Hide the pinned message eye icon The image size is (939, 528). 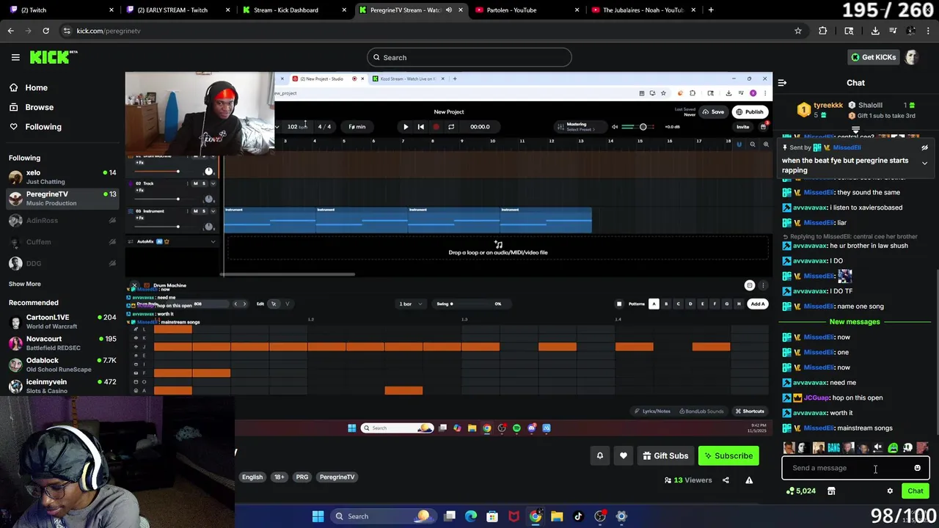pyautogui.click(x=924, y=147)
